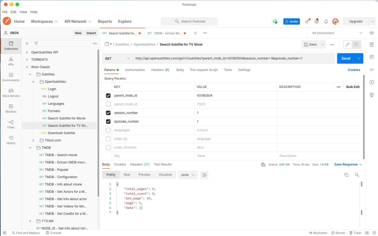The image size is (378, 236).
Task: Enable the languages parameter
Action: click(x=108, y=130)
